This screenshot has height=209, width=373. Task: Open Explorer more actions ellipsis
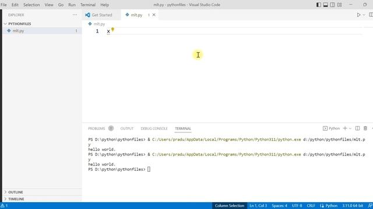point(75,15)
